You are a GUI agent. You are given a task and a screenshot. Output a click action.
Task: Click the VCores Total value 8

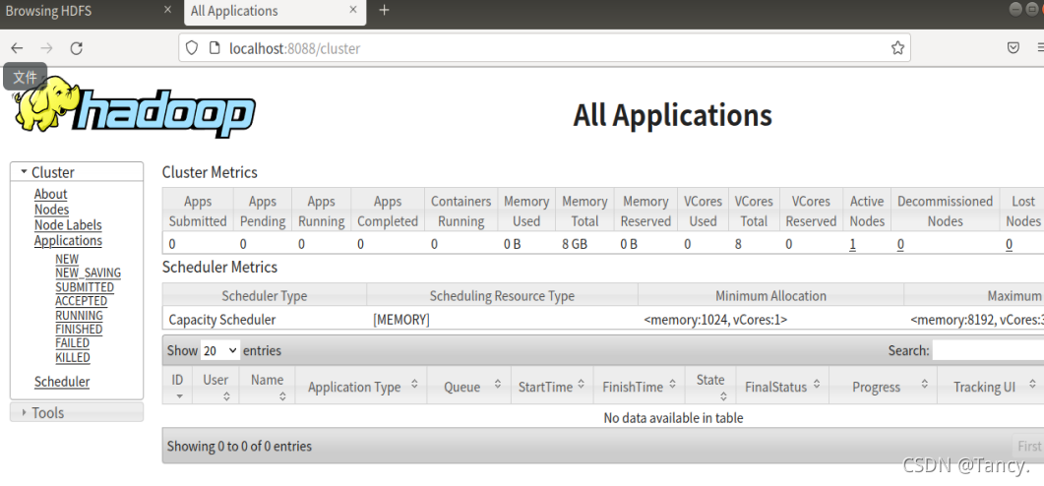coord(738,244)
